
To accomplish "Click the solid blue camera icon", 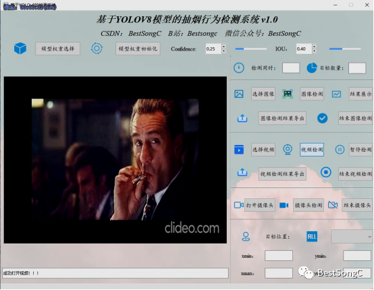I will pyautogui.click(x=284, y=205).
